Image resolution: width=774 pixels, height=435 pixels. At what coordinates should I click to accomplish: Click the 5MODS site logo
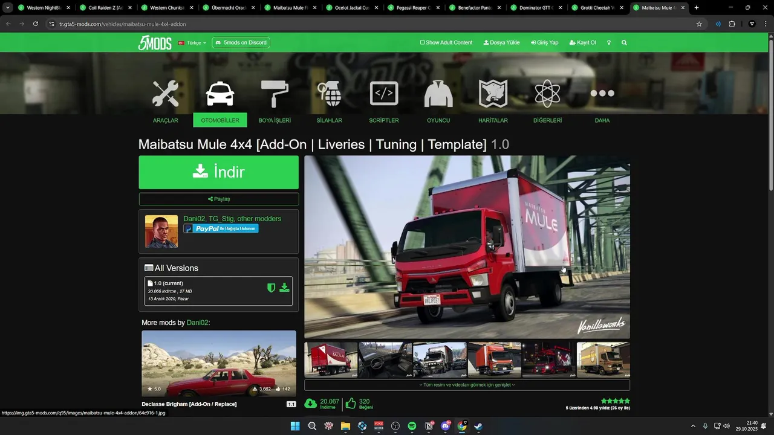[x=155, y=43]
